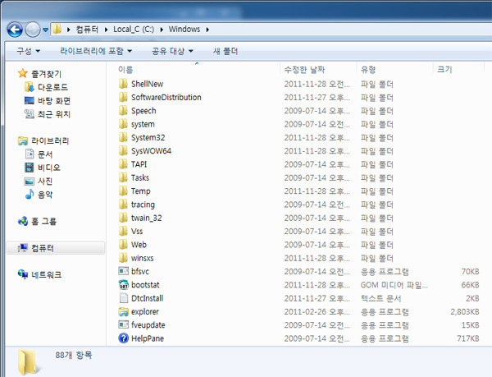The image size is (492, 377).
Task: Click the Windows breadcrumb segment
Action: pyautogui.click(x=184, y=30)
